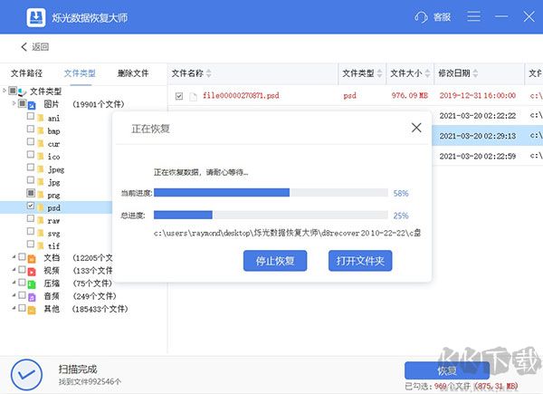This screenshot has width=543, height=394.
Task: Click the 打开文件夹 (open folder) button
Action: [x=360, y=261]
